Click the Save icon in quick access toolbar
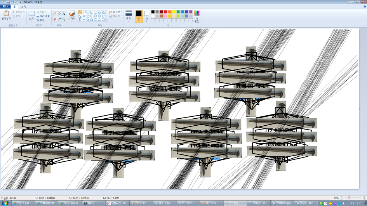 8,2
